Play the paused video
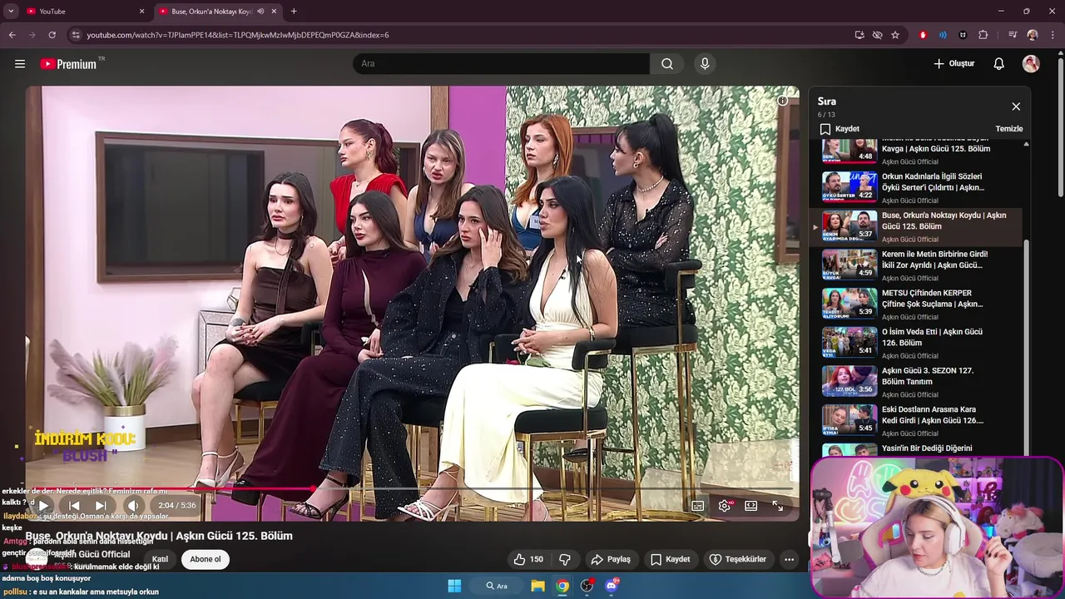Image resolution: width=1065 pixels, height=599 pixels. (43, 505)
